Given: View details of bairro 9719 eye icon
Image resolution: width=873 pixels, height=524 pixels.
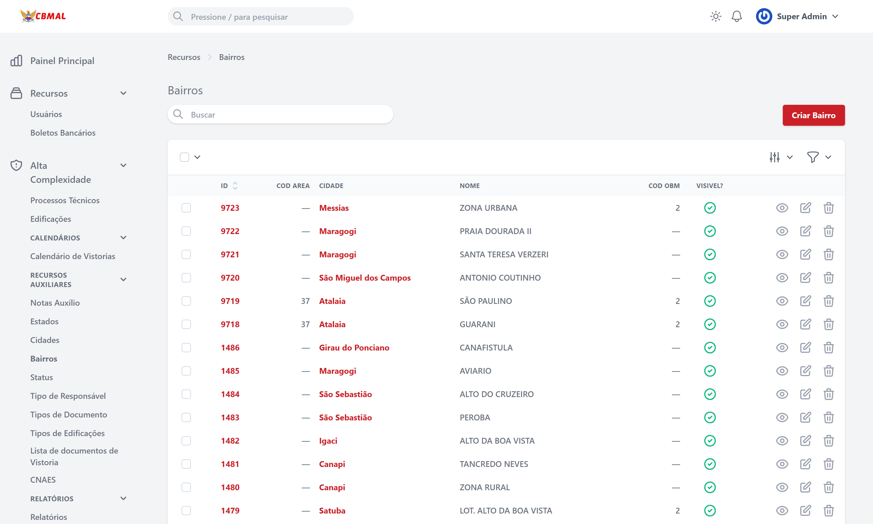Looking at the screenshot, I should pyautogui.click(x=782, y=301).
